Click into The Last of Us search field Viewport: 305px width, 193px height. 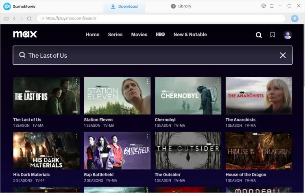(x=152, y=55)
